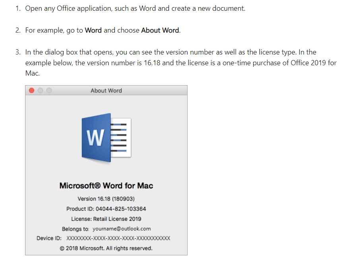The image size is (343, 257).
Task: Click the red close button in the dialog
Action: pos(32,90)
